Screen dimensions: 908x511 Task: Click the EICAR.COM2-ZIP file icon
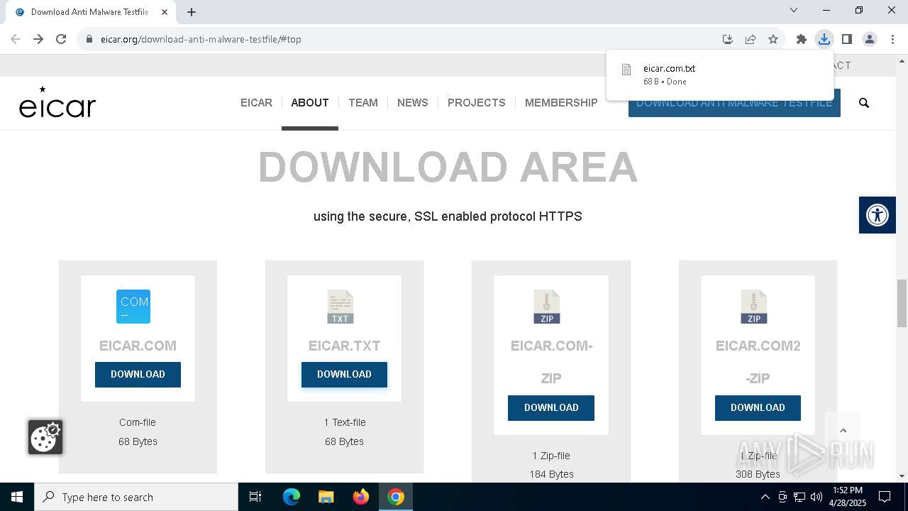[754, 307]
